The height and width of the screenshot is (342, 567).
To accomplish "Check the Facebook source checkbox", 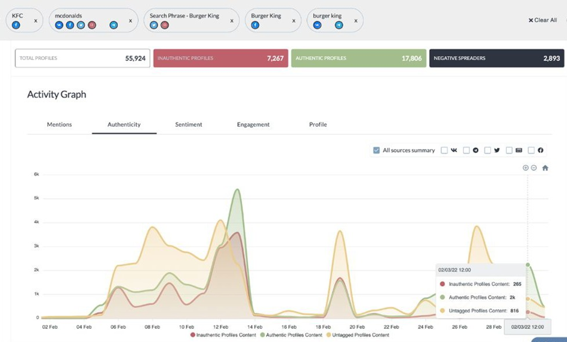I will point(531,151).
